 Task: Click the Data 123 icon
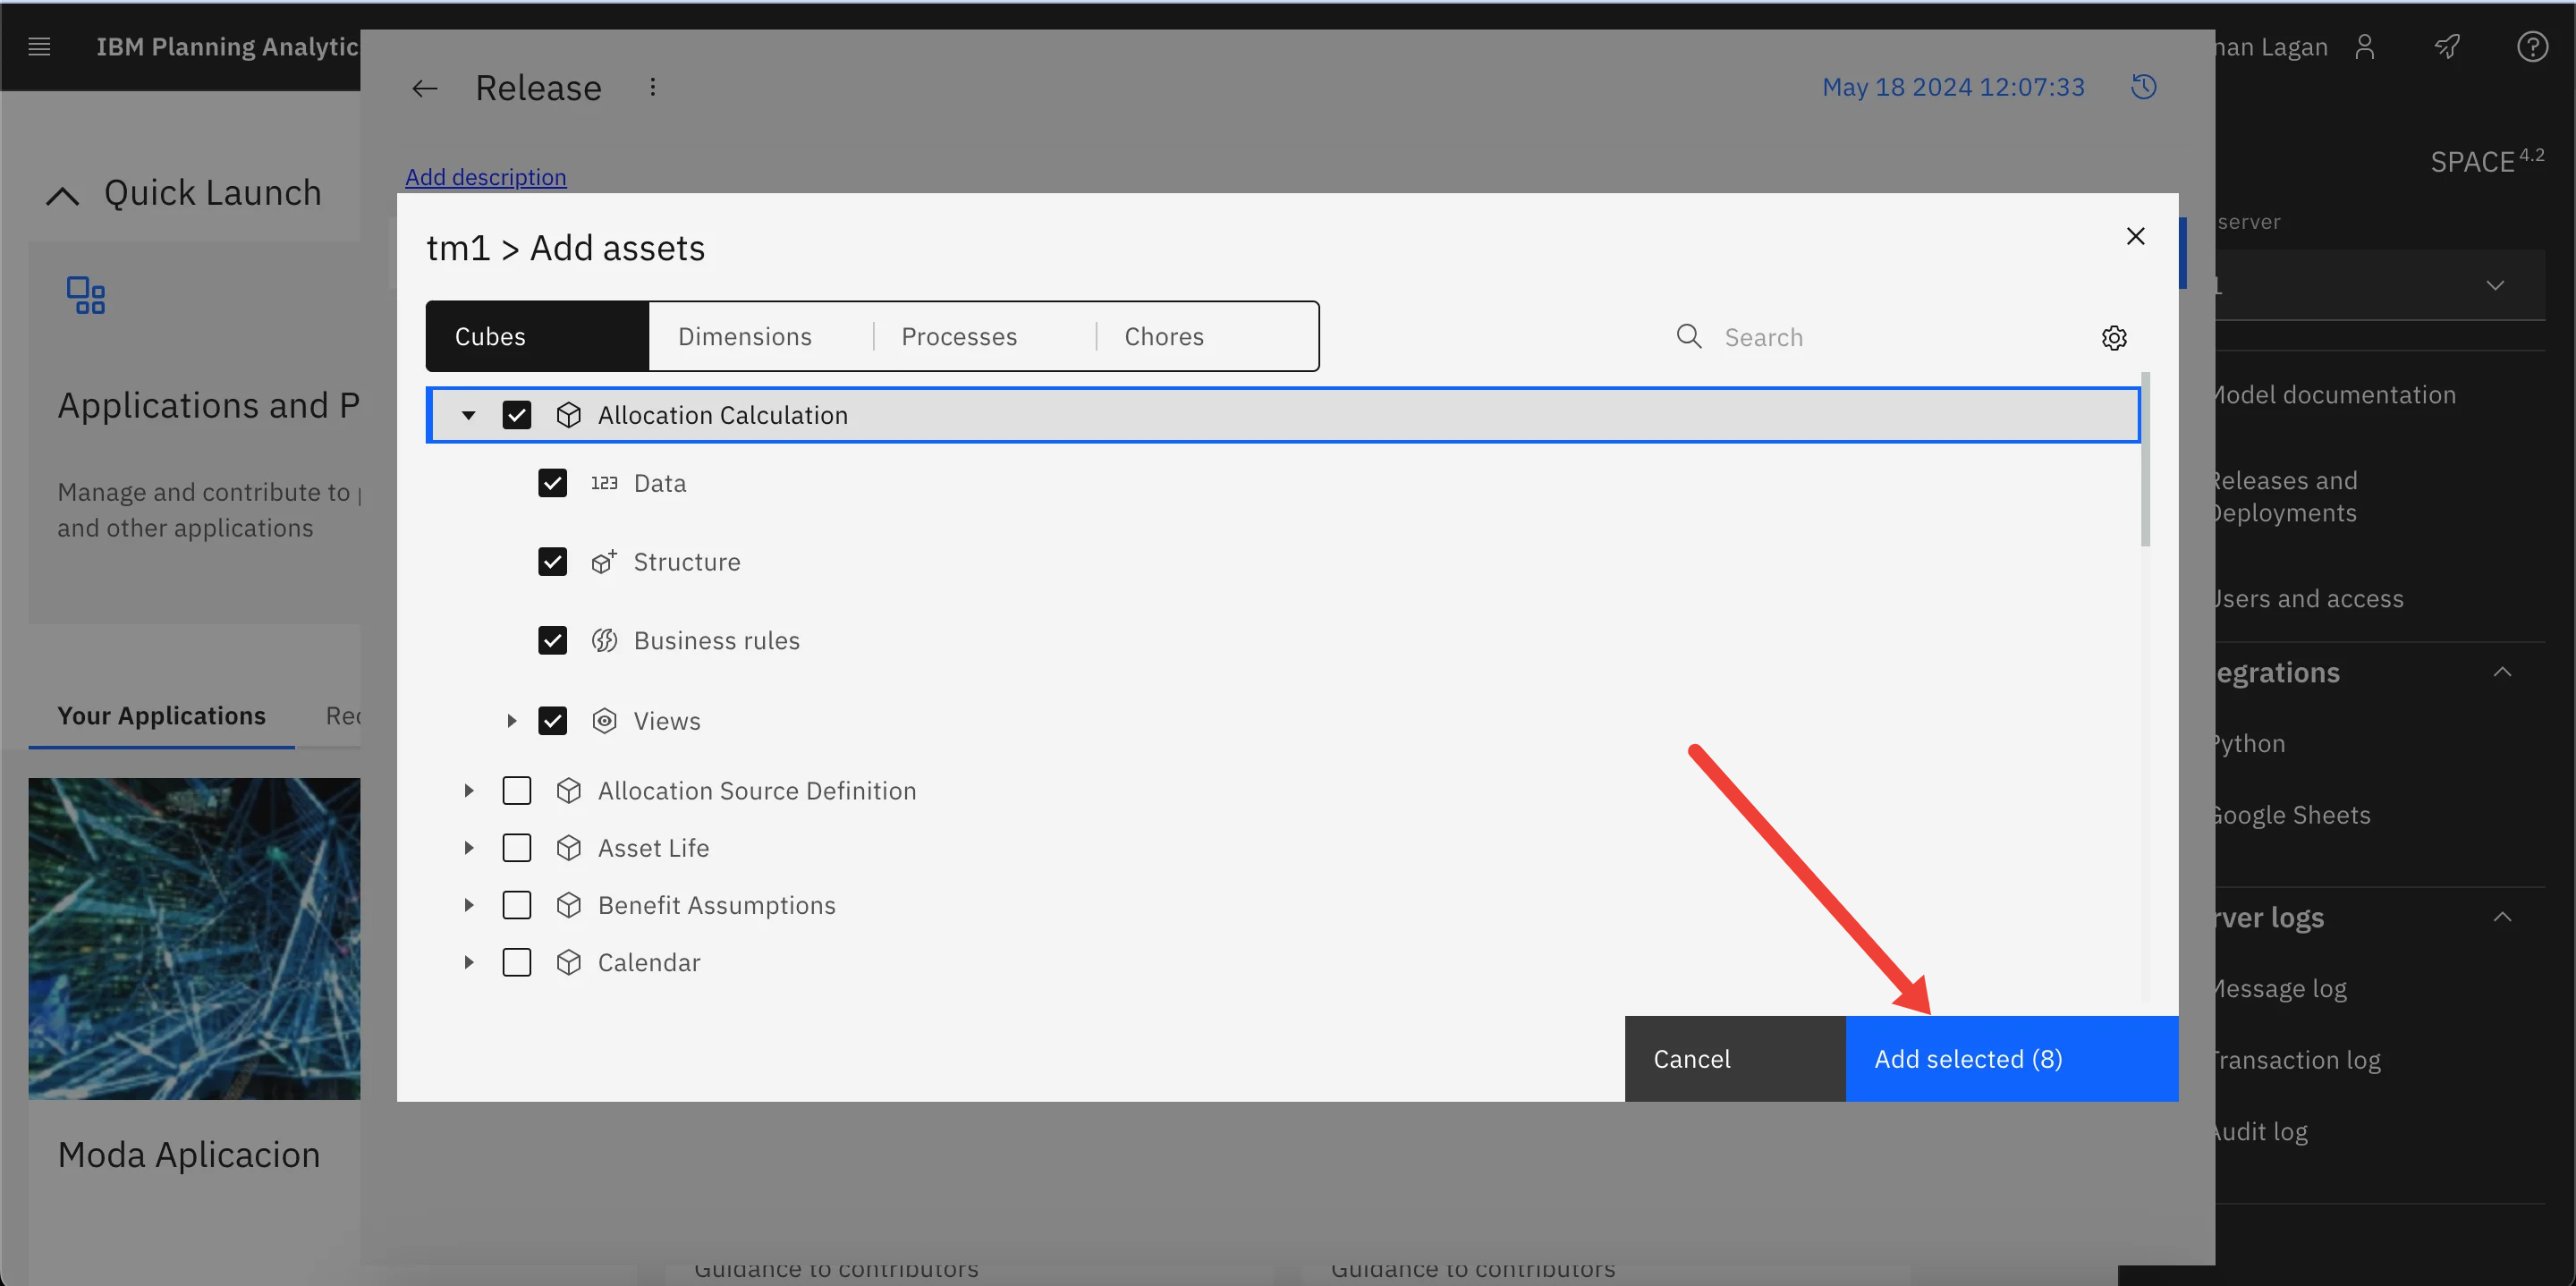tap(604, 483)
